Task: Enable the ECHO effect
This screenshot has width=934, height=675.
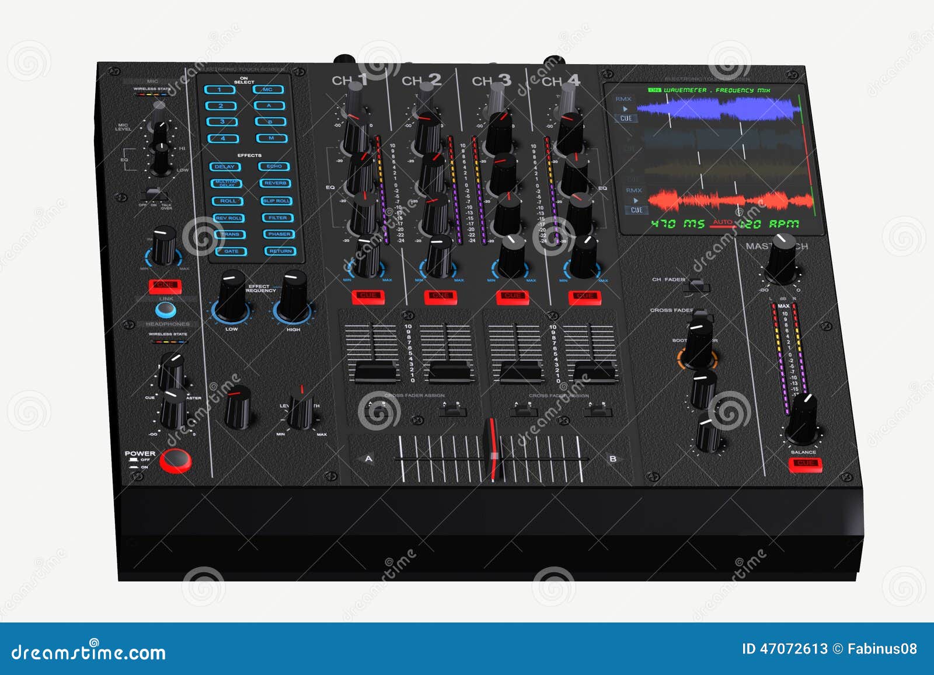Action: coord(274,167)
